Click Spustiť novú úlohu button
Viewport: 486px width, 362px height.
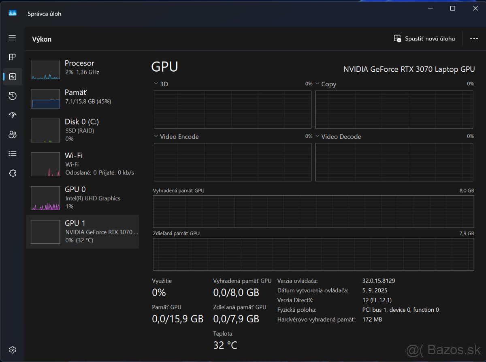click(424, 38)
